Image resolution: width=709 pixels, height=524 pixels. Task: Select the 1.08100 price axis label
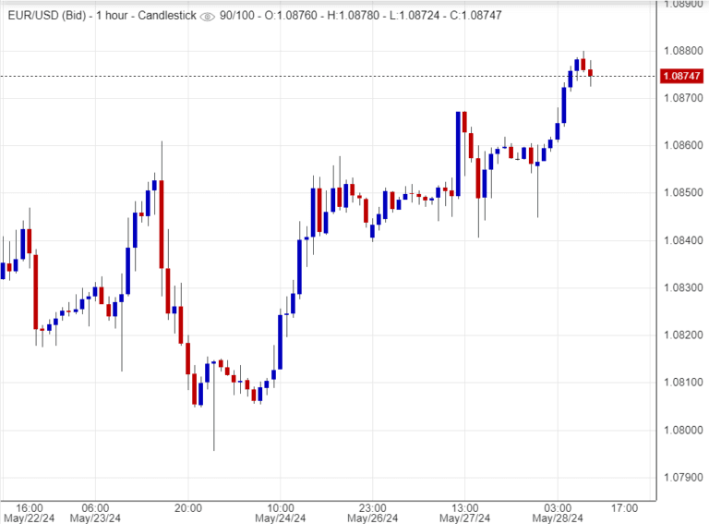point(683,383)
